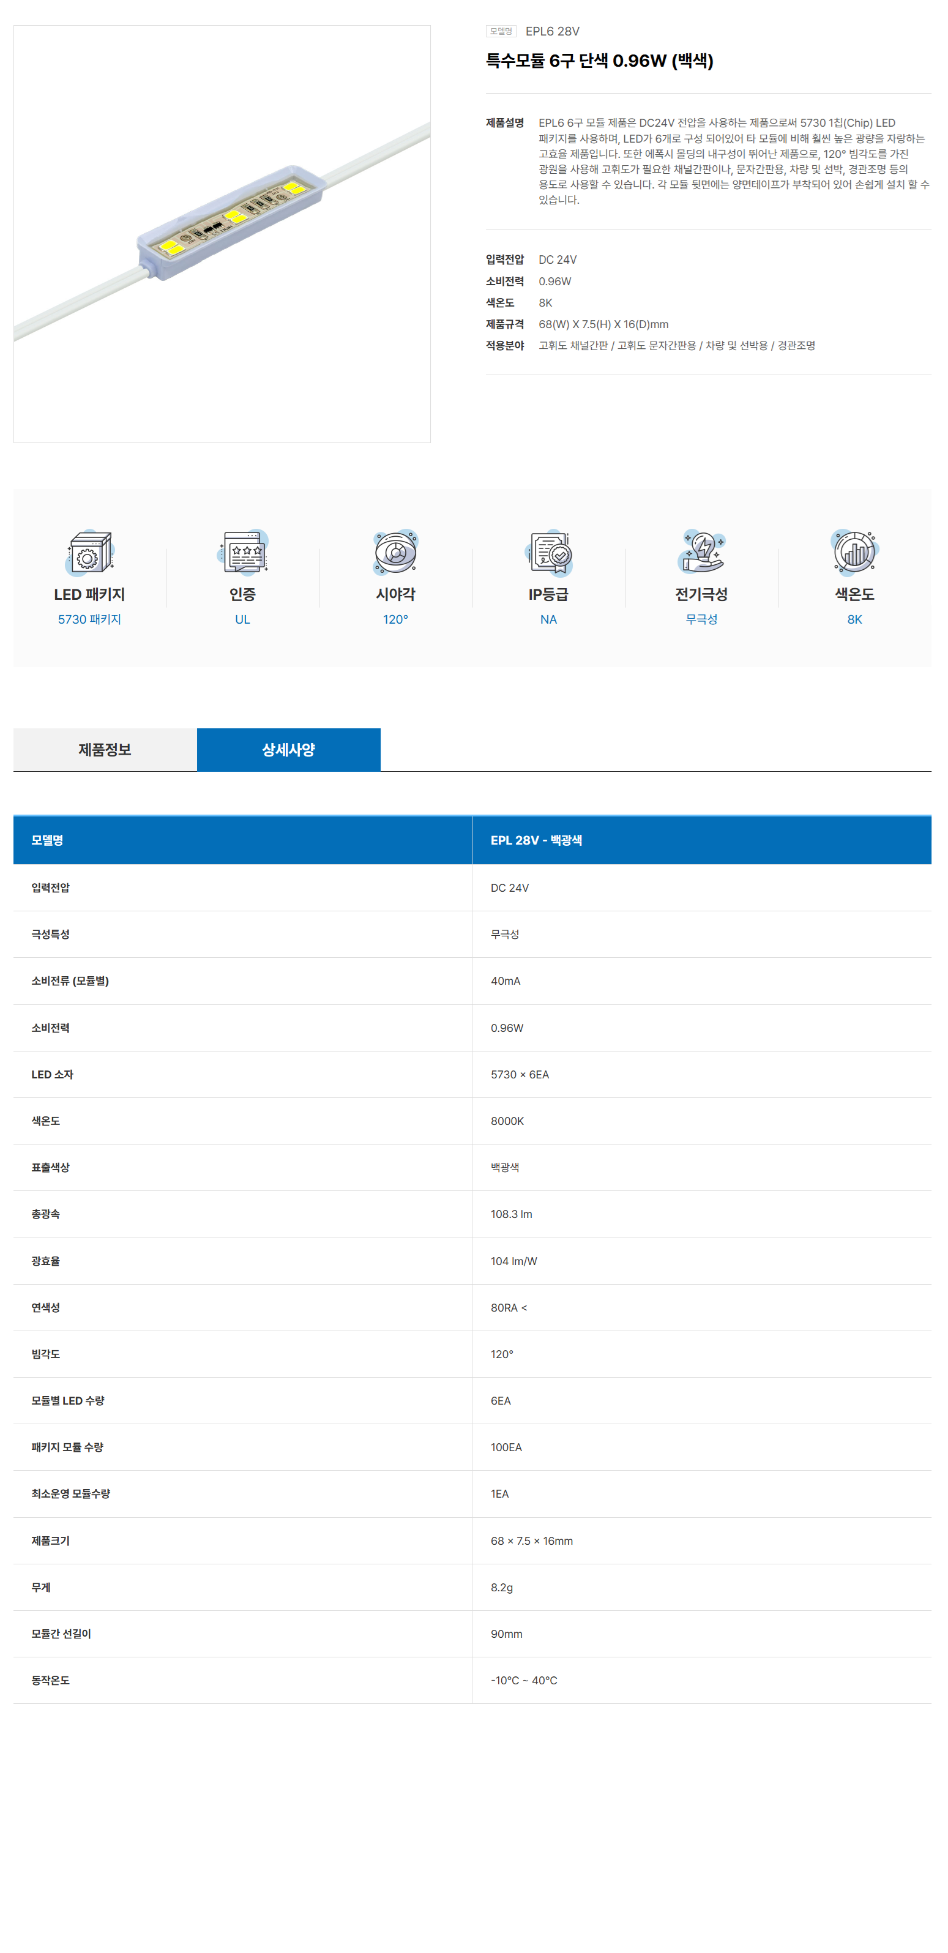Click the 무극성 polarity value under 전기극성
This screenshot has height=1953, width=948.
tap(701, 619)
